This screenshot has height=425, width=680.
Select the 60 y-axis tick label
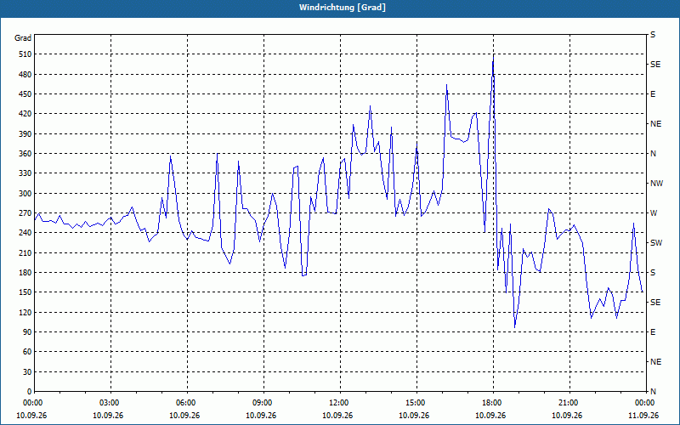[27, 352]
